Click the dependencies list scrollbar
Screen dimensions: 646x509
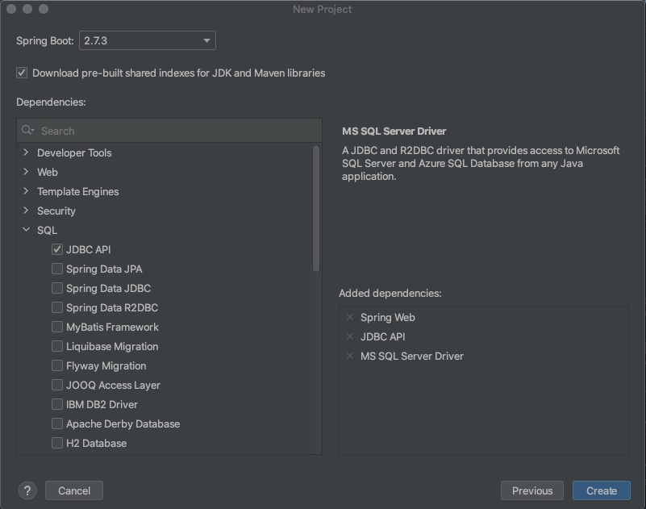pos(316,209)
